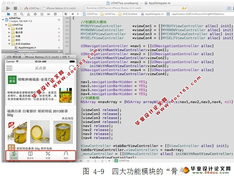Tap 来自淘宝 source label

click(68, 118)
